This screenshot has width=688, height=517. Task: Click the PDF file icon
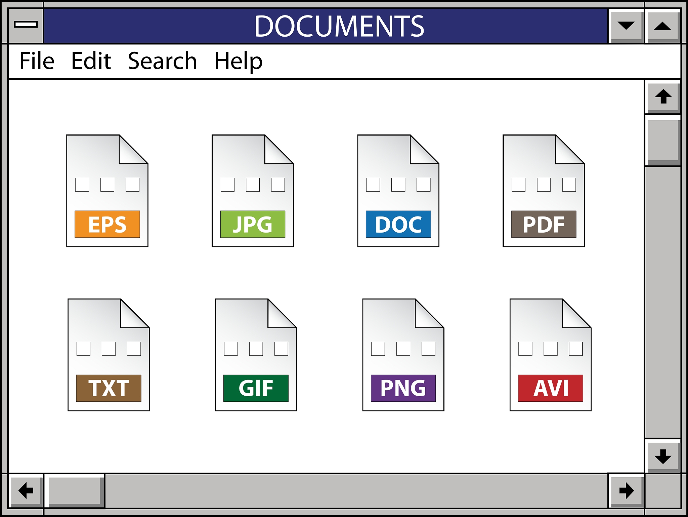point(544,191)
